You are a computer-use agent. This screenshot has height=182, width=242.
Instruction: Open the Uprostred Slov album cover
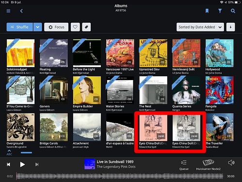tap(153, 53)
